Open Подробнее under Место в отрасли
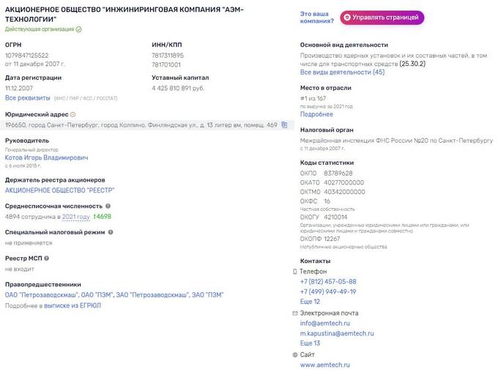The image size is (498, 372). pos(316,114)
